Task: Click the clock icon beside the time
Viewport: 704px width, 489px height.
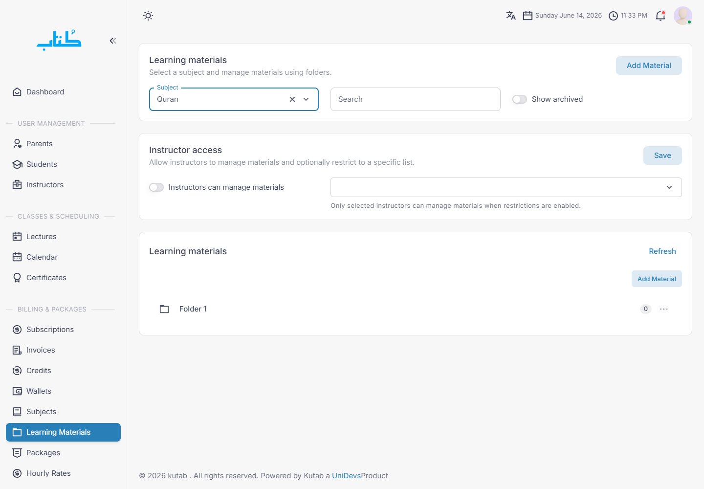Action: 613,16
